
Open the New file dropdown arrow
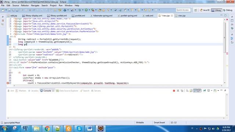pos(6,10)
